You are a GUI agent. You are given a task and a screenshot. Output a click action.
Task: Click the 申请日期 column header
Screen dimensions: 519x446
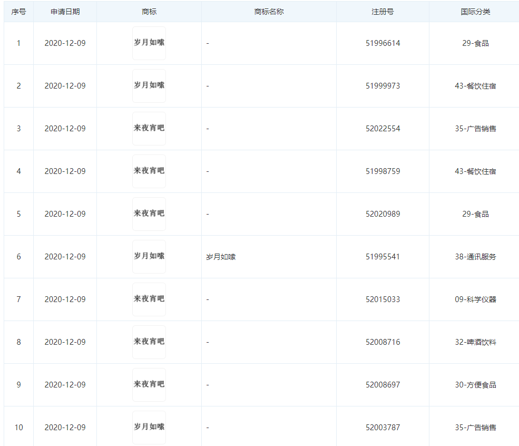[x=65, y=12]
